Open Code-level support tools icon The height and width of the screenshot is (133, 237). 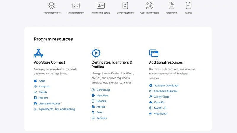(150, 5)
